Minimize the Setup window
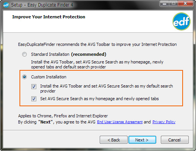Screen dimensions: 196x151 (x=164, y=3)
